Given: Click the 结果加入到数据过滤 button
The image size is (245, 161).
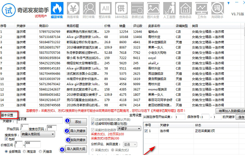Looking at the screenshot, I should pyautogui.click(x=230, y=111).
